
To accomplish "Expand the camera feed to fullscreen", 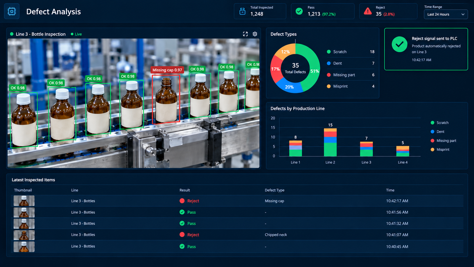I will click(x=245, y=34).
